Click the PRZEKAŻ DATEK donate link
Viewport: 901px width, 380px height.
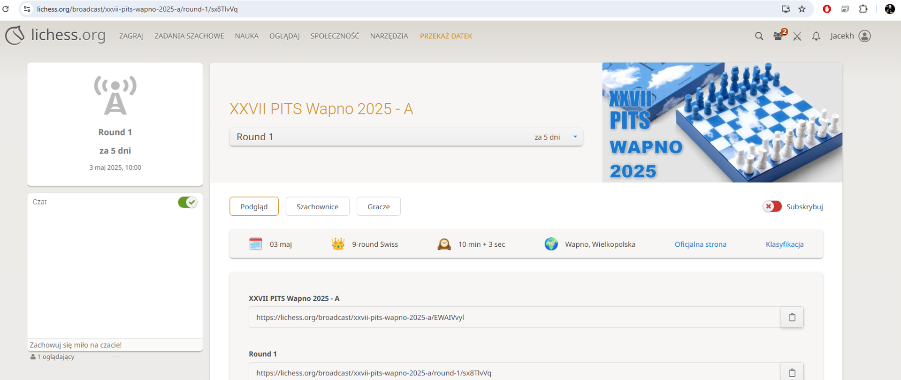tap(446, 36)
